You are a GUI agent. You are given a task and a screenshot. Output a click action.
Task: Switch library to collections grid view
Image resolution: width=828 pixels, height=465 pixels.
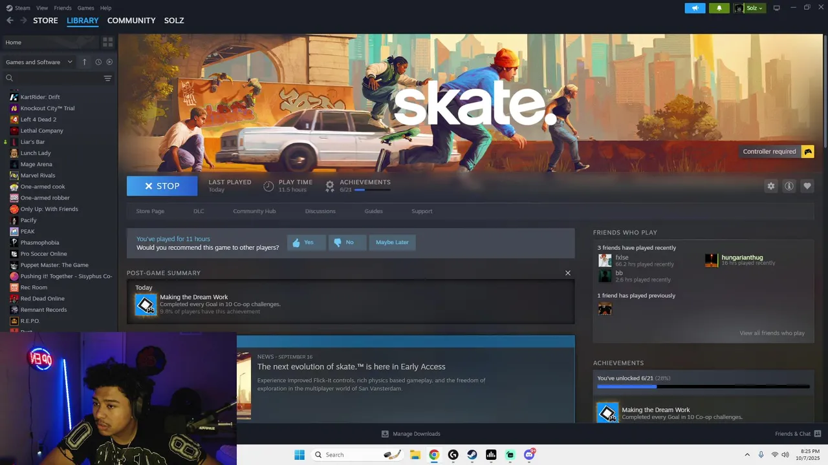coord(107,42)
